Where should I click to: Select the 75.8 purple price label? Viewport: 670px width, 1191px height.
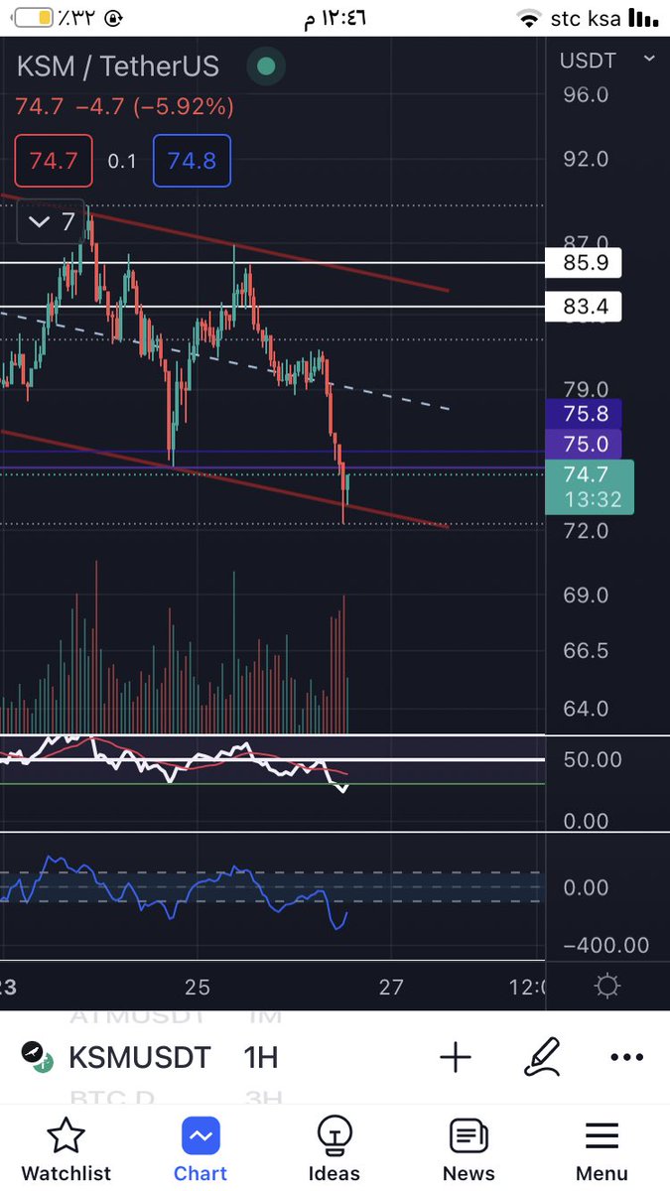586,414
